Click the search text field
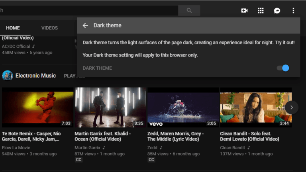306x172 pixels. pos(89,10)
